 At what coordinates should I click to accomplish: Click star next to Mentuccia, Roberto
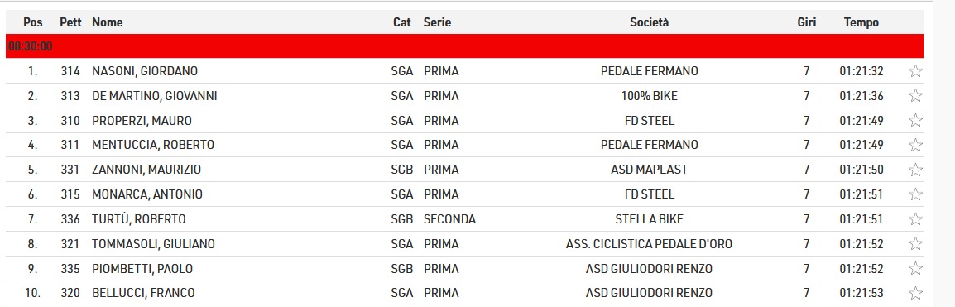click(914, 145)
